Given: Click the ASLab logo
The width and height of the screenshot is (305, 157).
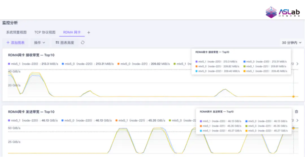Looking at the screenshot, I should (282, 12).
